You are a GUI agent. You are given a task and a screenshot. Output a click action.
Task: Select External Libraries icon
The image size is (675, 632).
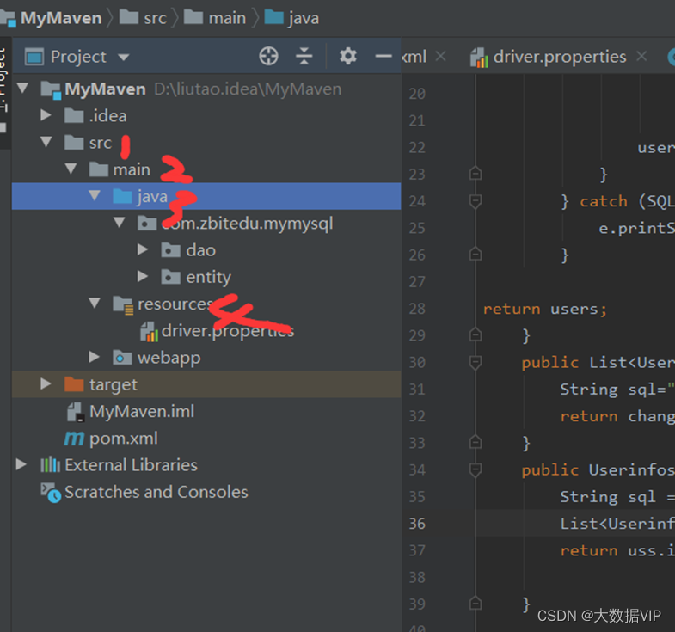click(x=51, y=464)
